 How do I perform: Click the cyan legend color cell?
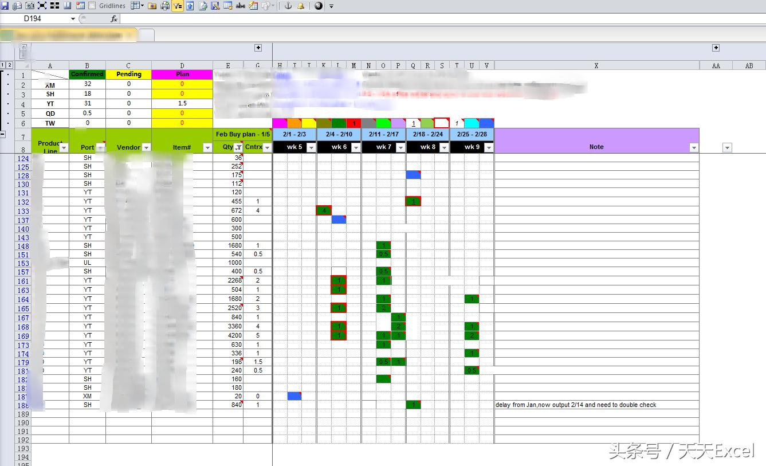click(x=472, y=123)
